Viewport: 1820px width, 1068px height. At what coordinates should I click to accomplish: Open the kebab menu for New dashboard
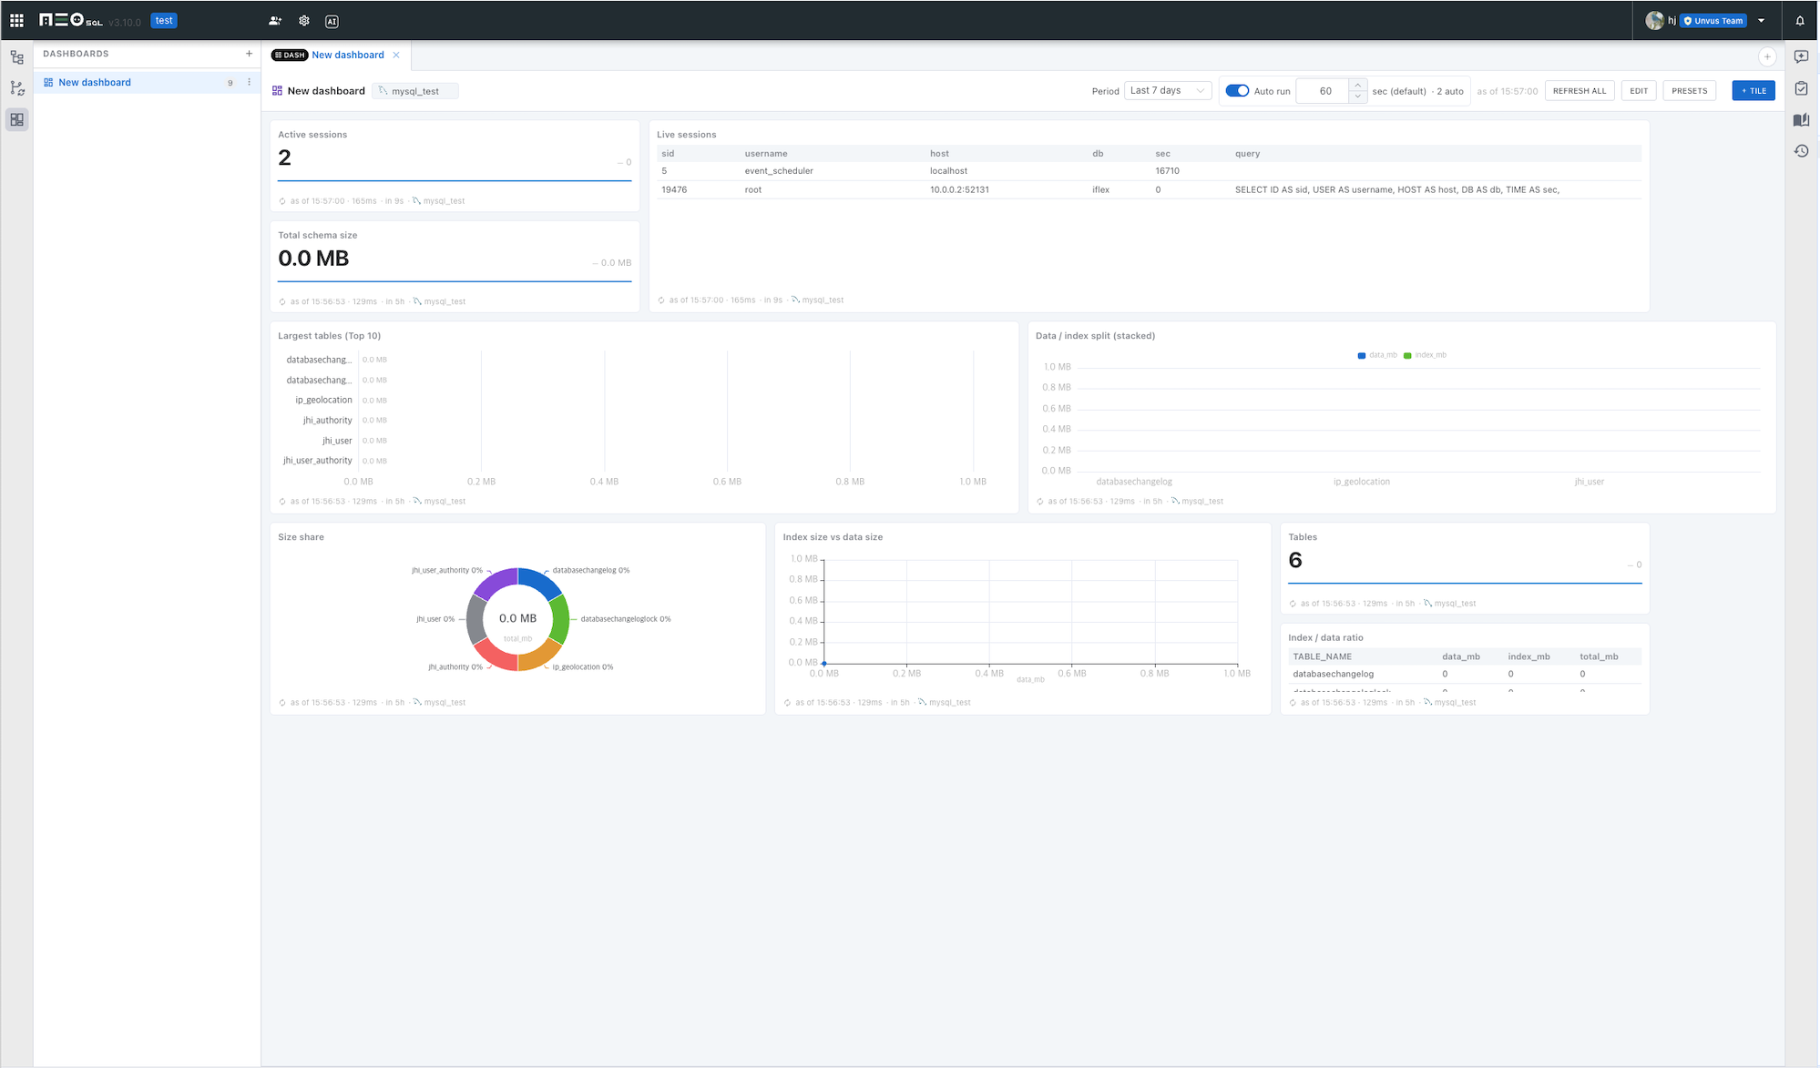[249, 82]
